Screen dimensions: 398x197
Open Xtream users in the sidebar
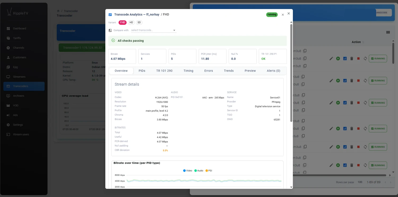coord(24,134)
